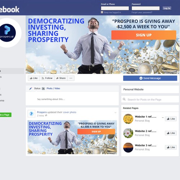The image size is (180, 180).
Task: Click the Forgot your password link
Action: pos(142,12)
